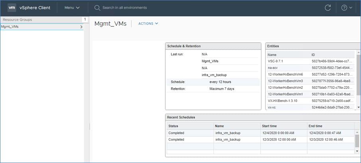Click the every 12 hours schedule value
This screenshot has height=163, width=361.
pyautogui.click(x=220, y=82)
